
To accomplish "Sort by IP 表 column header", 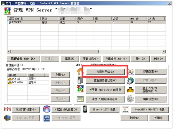I will point(156,19).
